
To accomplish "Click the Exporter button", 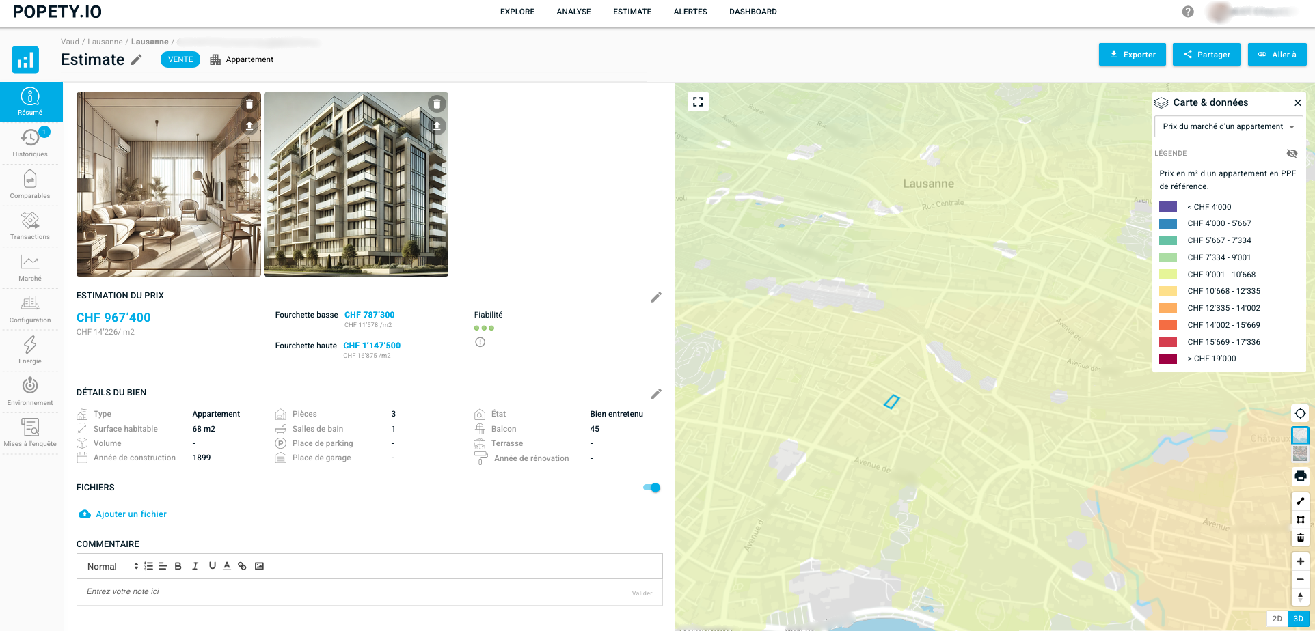I will [1132, 55].
